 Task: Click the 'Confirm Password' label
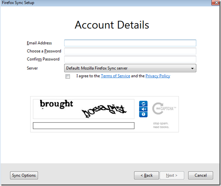click(43, 59)
